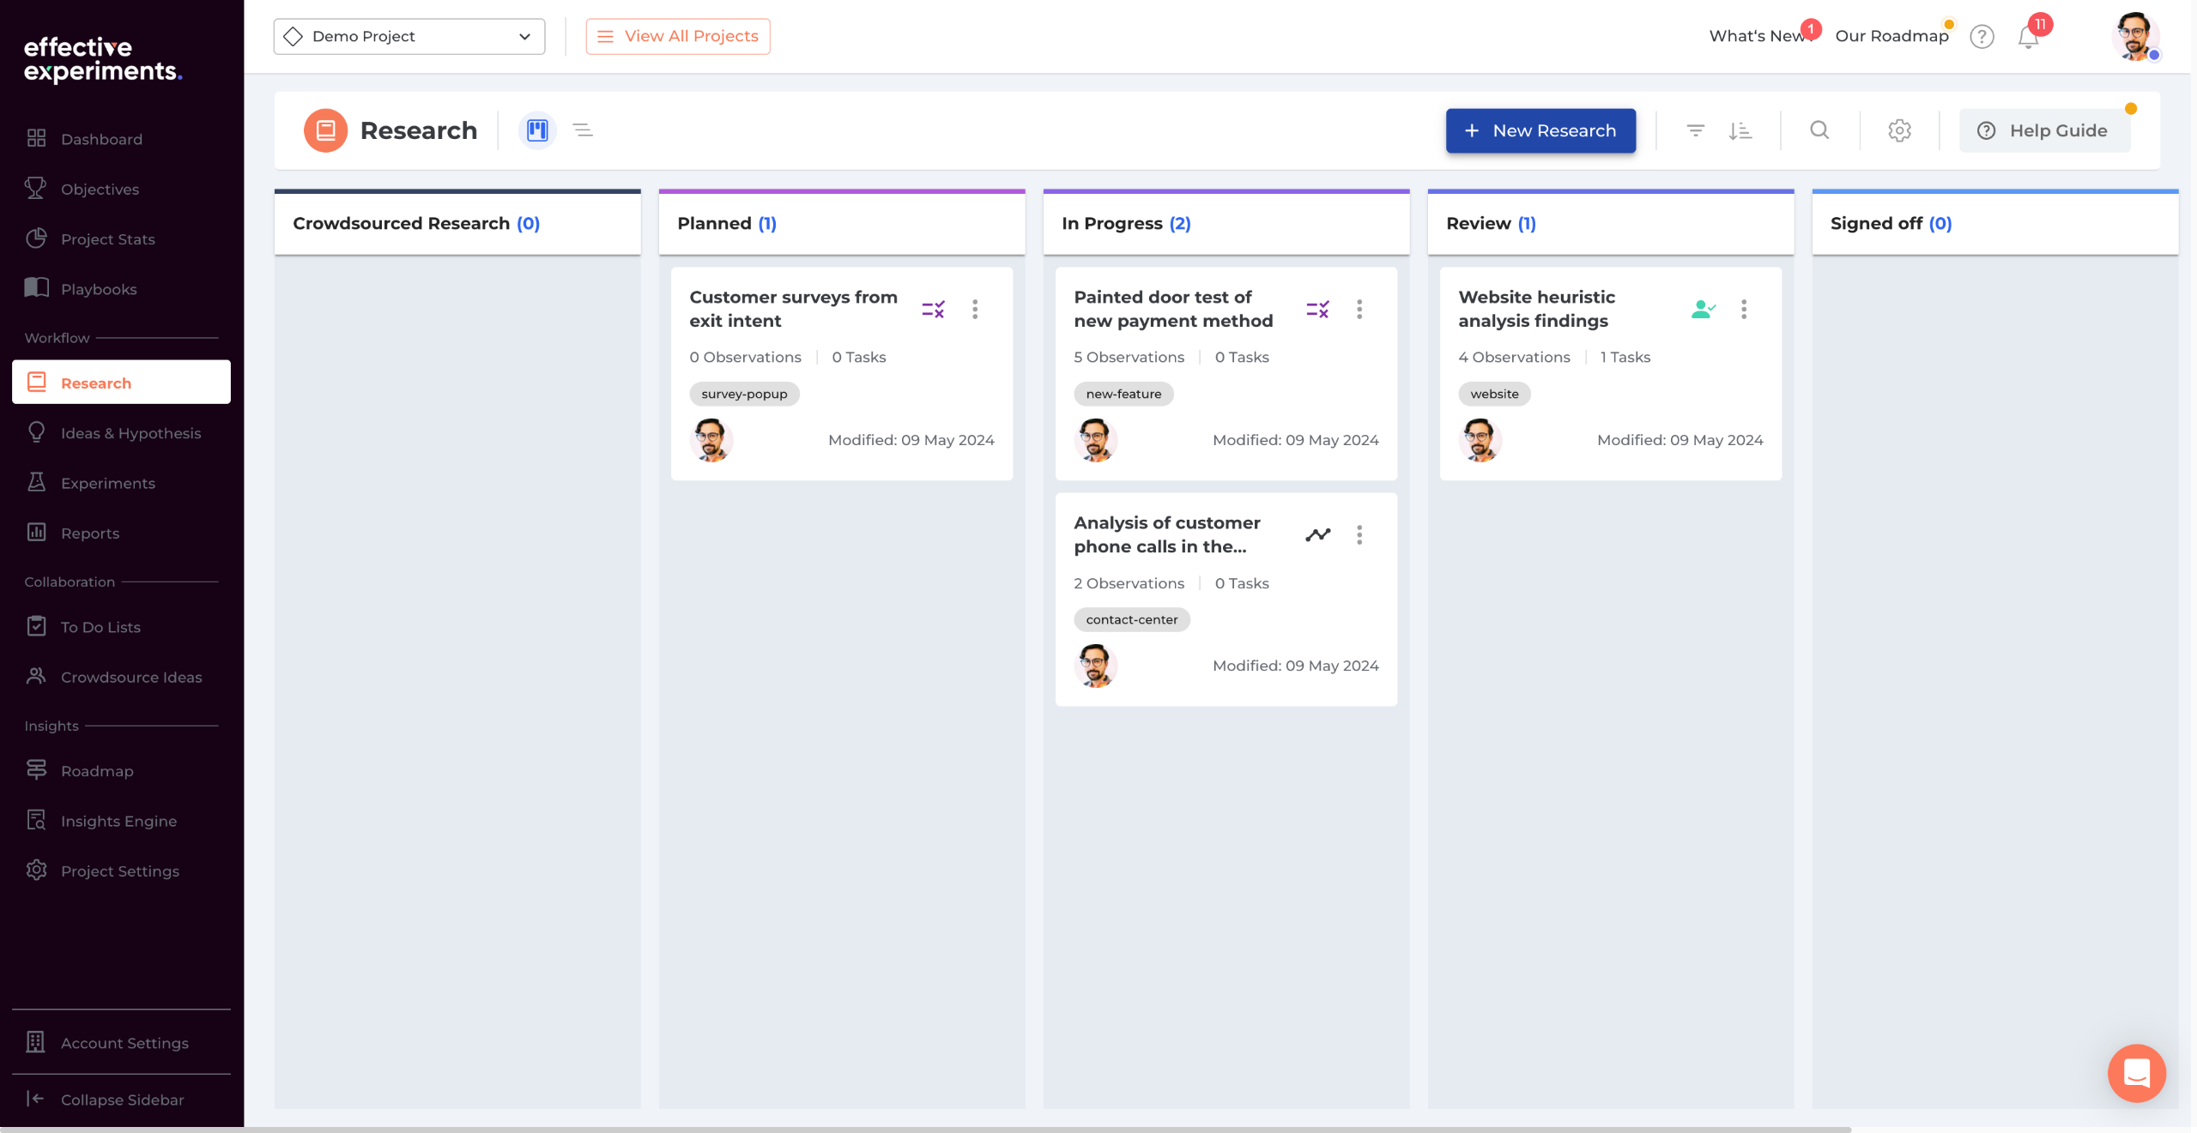
Task: Open the filter icon in toolbar
Action: (1695, 130)
